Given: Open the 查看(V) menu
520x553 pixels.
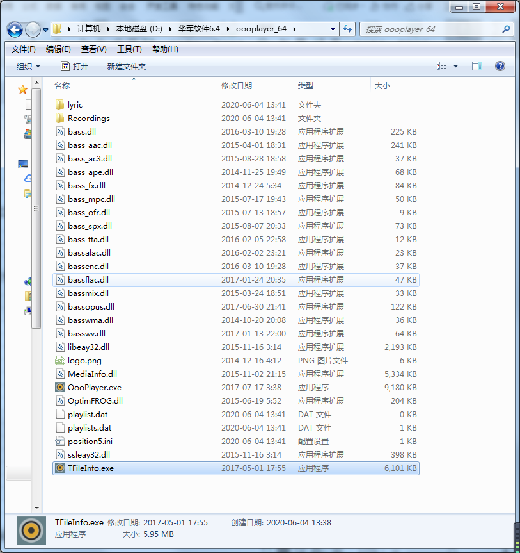Looking at the screenshot, I should pyautogui.click(x=93, y=49).
